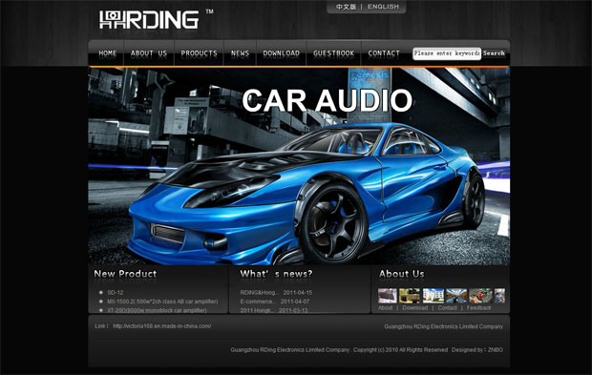Select the white building thumbnail in About Us
Image resolution: width=592 pixels, height=375 pixels.
pos(433,296)
